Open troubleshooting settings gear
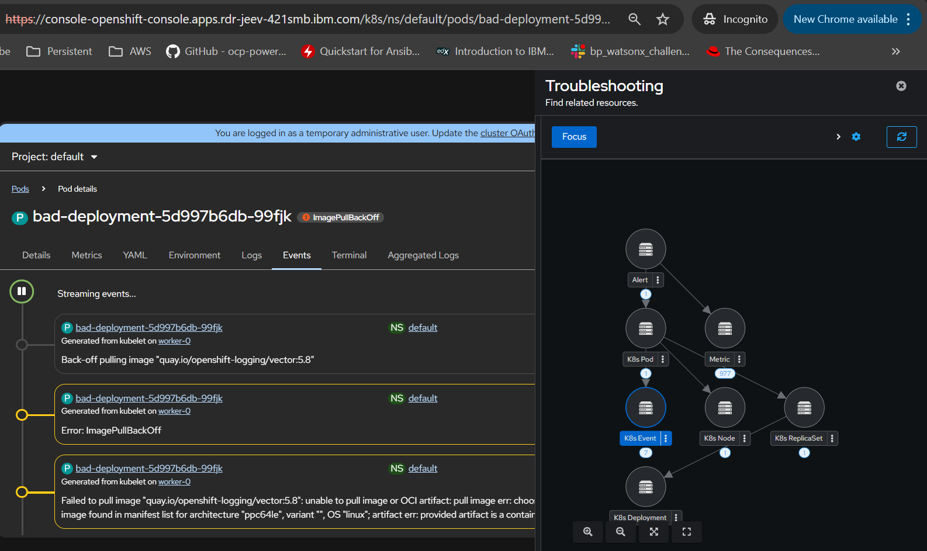 856,137
